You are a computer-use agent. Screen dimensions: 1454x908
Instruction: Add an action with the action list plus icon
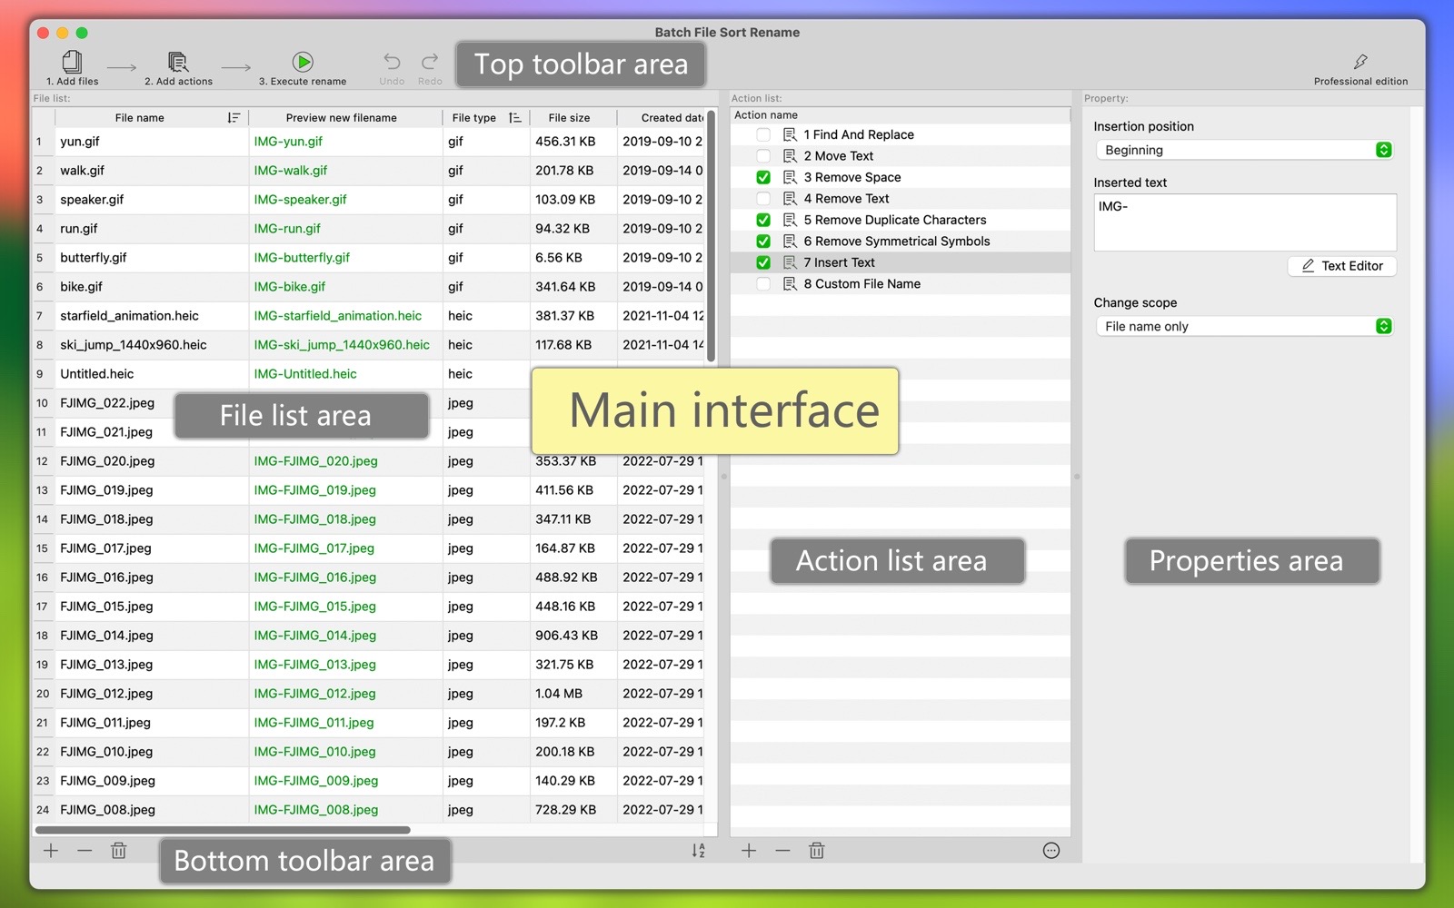coord(749,851)
